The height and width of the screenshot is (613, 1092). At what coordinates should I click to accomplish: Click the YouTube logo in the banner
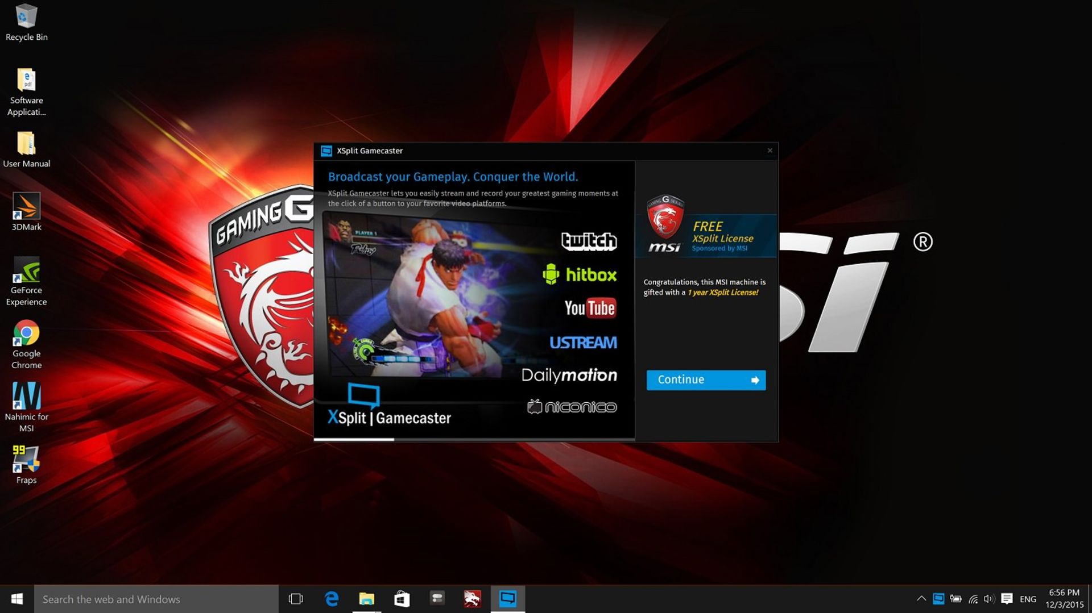(590, 308)
